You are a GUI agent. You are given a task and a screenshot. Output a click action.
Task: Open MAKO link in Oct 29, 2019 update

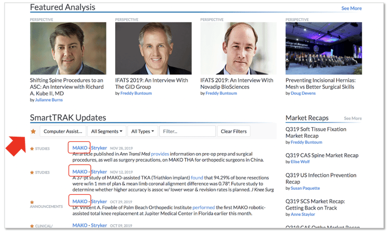coord(80,201)
